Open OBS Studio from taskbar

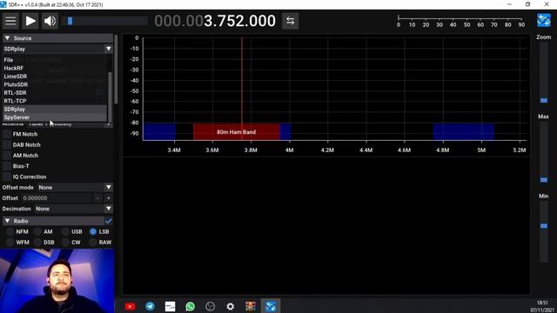pos(211,306)
